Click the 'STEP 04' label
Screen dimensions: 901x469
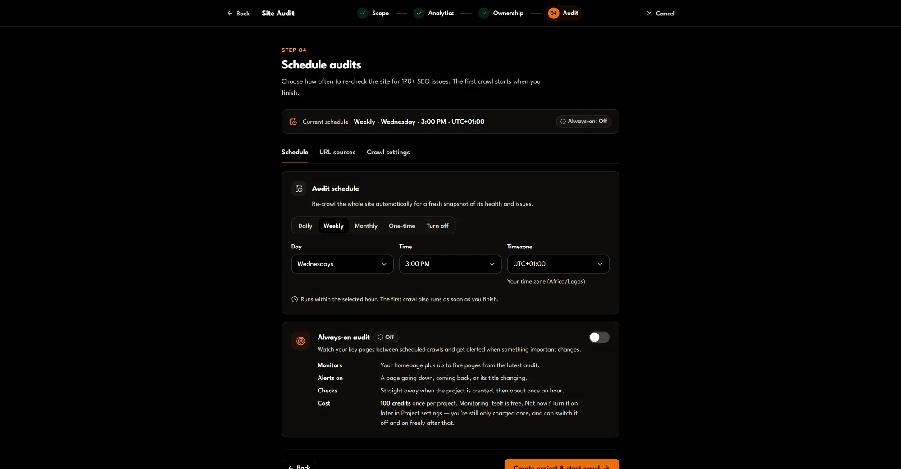tap(294, 50)
